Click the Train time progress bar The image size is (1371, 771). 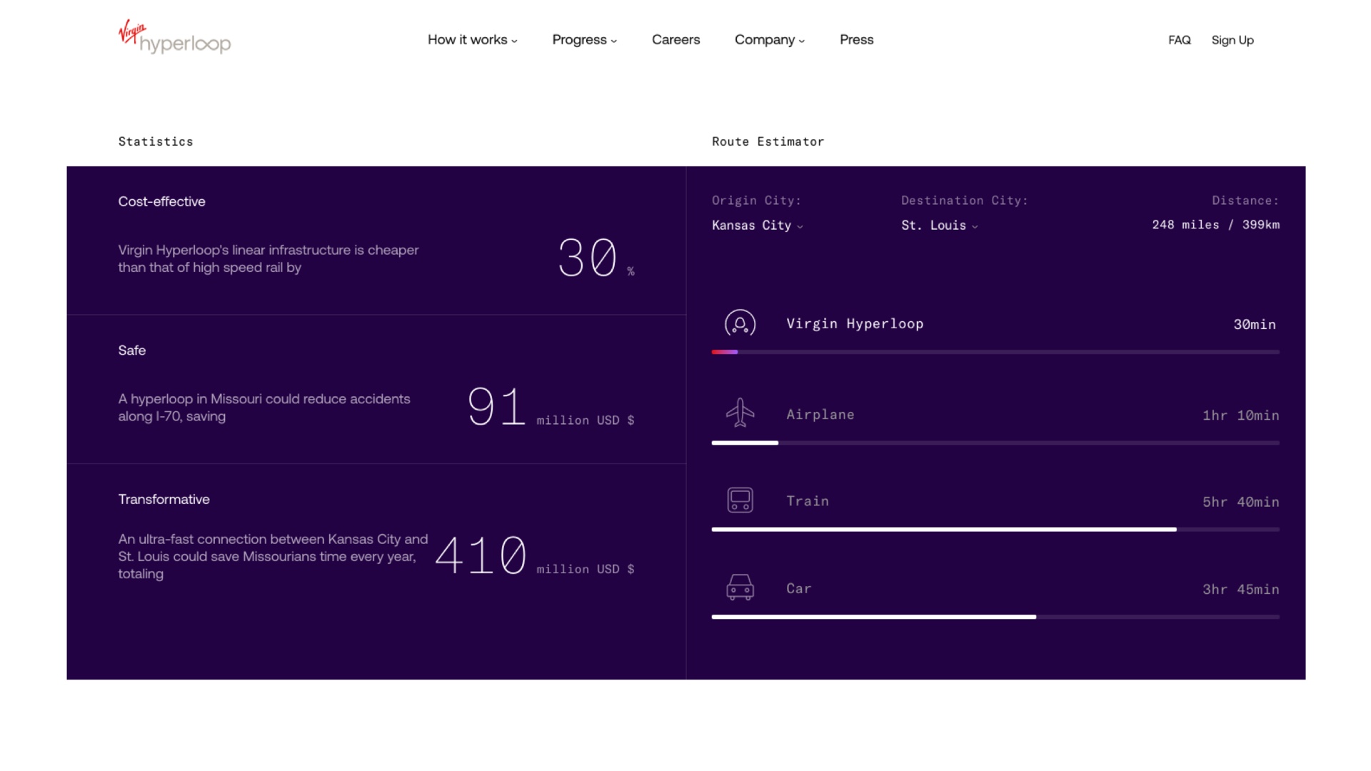(995, 529)
